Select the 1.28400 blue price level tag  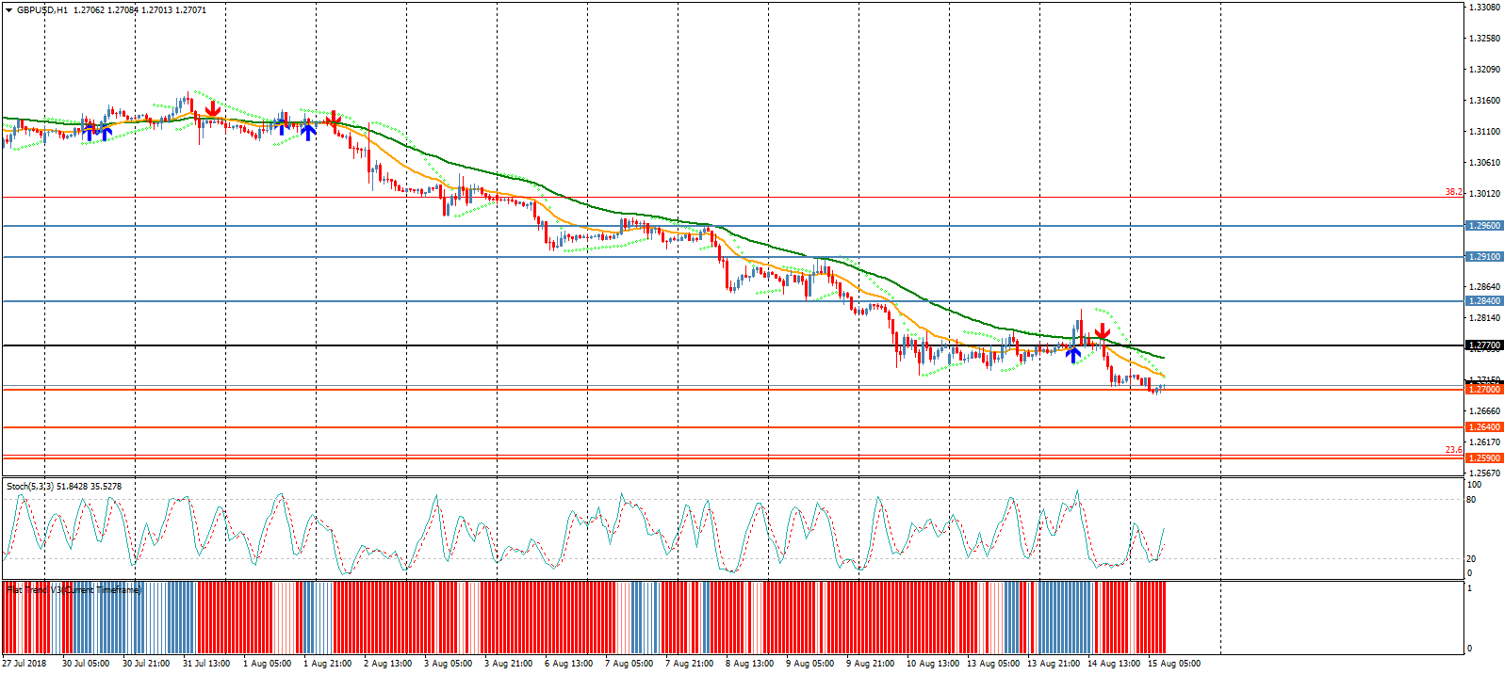pos(1483,301)
